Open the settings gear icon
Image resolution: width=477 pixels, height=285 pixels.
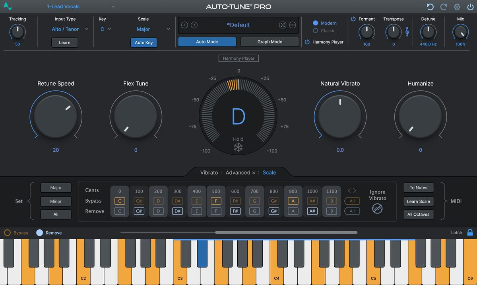click(x=457, y=7)
